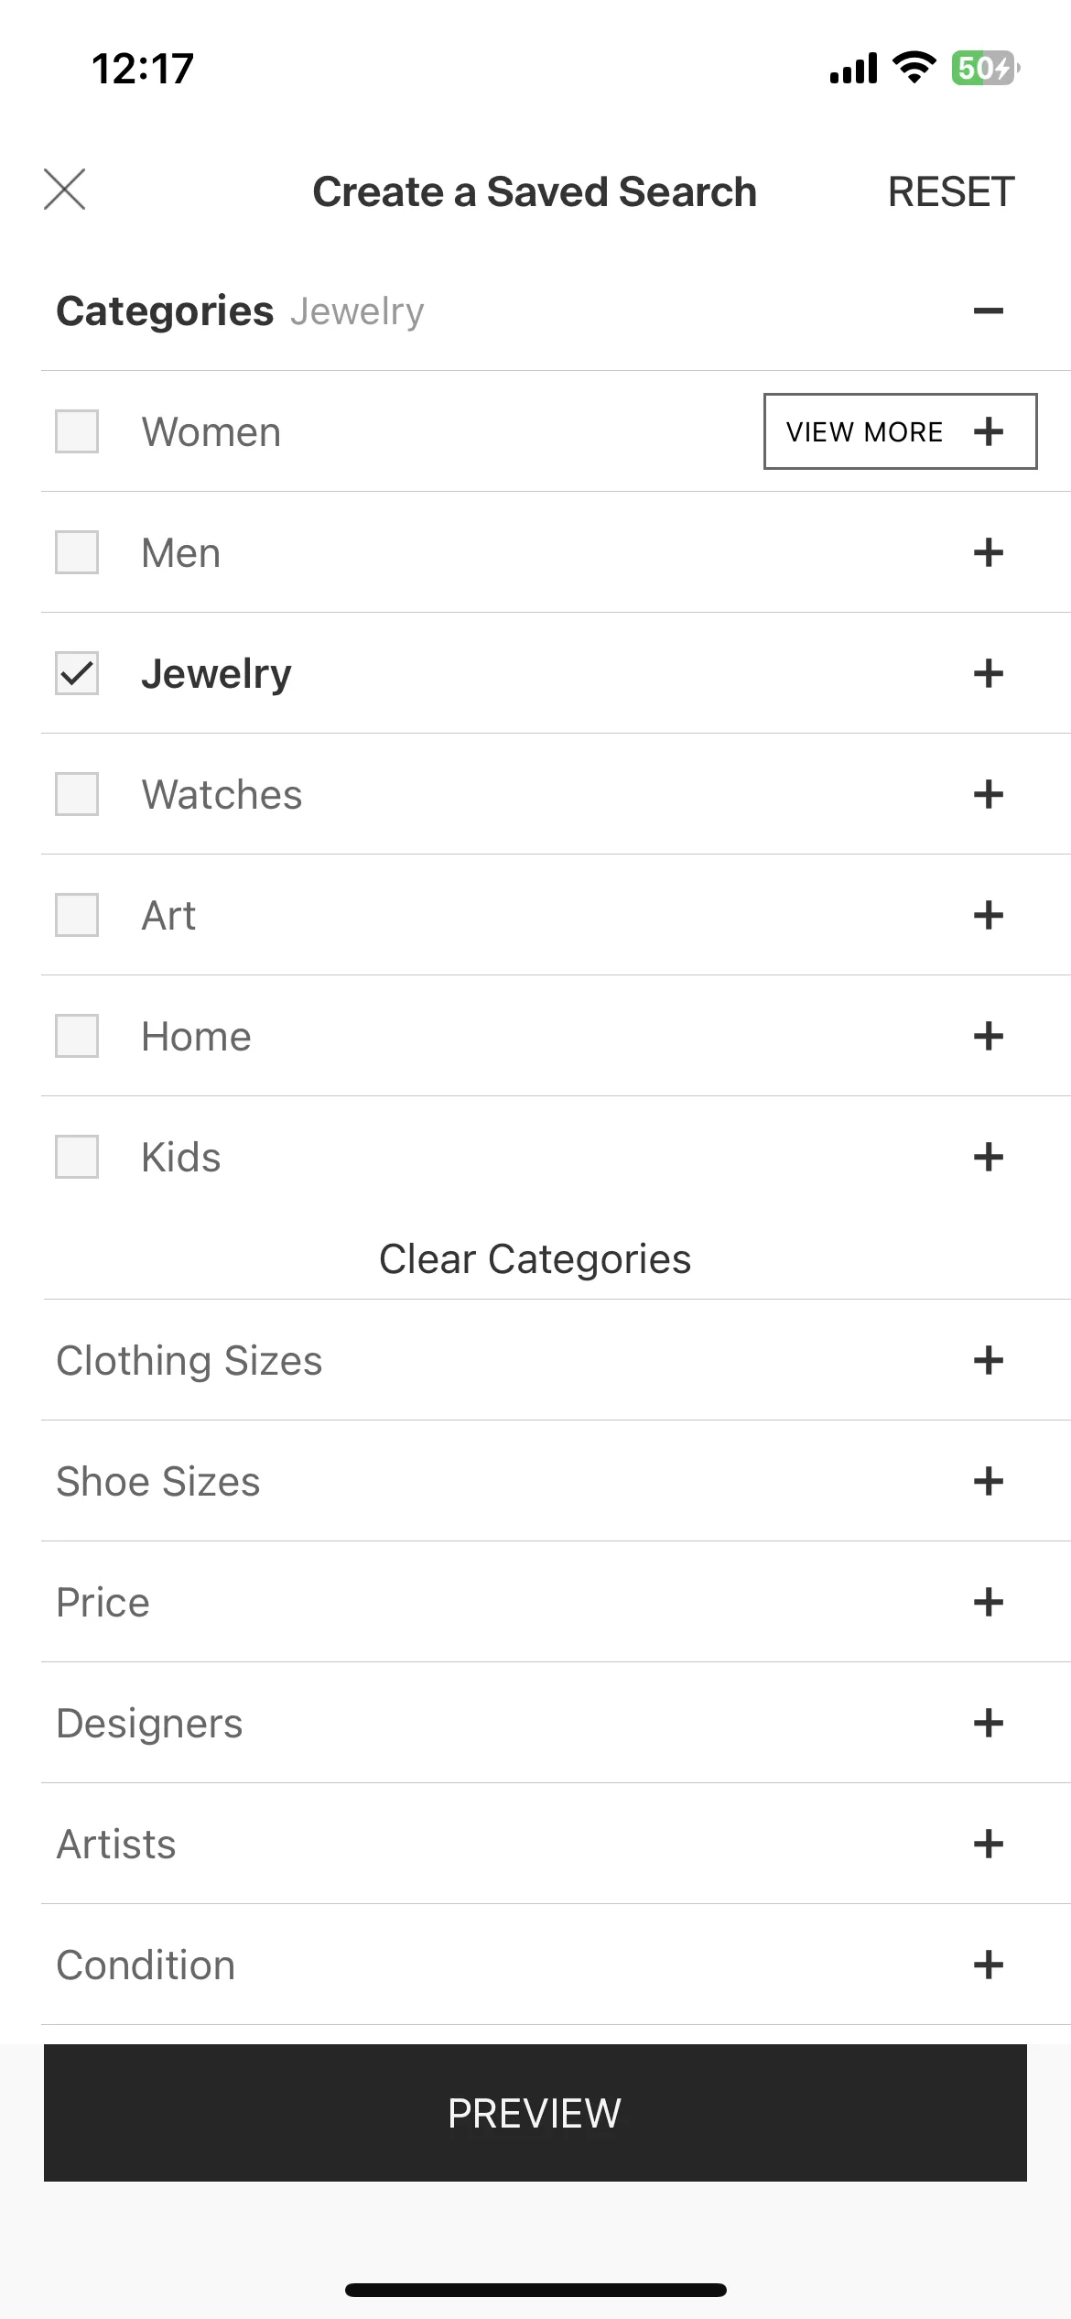This screenshot has width=1071, height=2319.
Task: Open the Shoe Sizes filter row
Action: [x=556, y=1481]
